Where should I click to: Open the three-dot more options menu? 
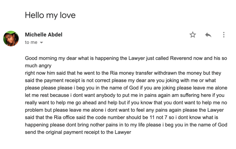(x=224, y=35)
